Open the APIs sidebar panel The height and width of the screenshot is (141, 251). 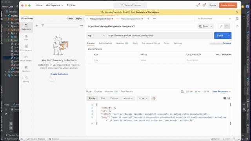[26, 38]
